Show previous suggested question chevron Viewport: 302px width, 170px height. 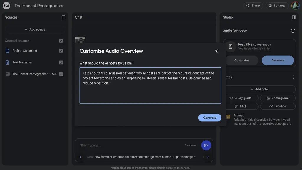[x=80, y=157]
